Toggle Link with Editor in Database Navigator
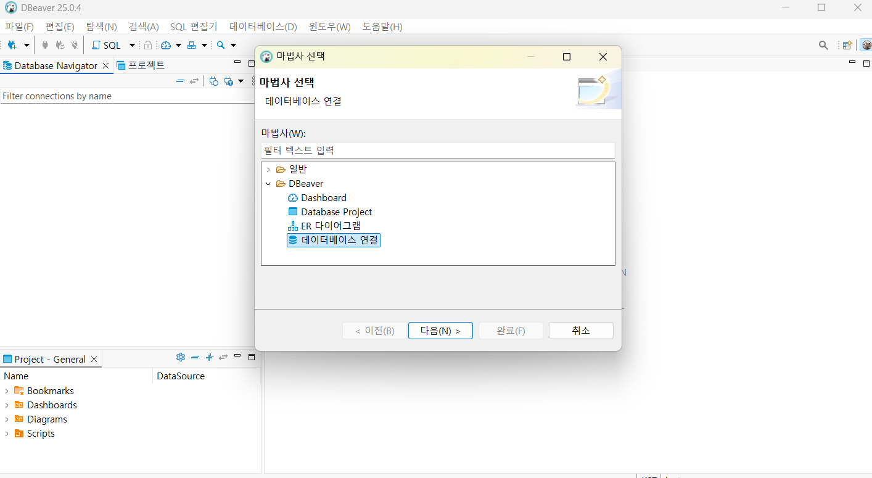 point(194,81)
